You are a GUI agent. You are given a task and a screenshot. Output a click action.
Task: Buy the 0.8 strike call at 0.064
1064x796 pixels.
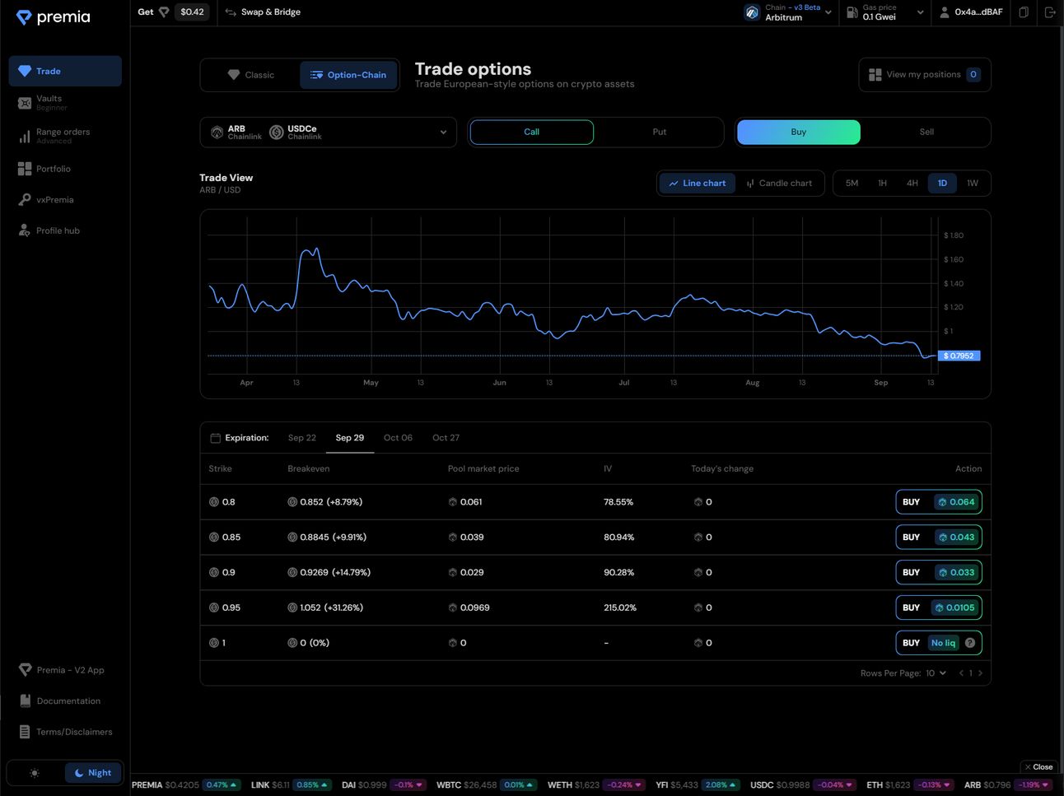click(x=939, y=502)
